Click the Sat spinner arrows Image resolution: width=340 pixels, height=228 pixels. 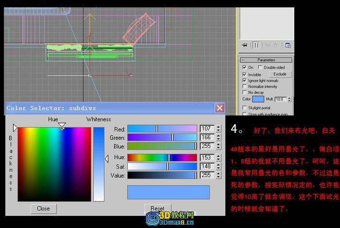[219, 166]
